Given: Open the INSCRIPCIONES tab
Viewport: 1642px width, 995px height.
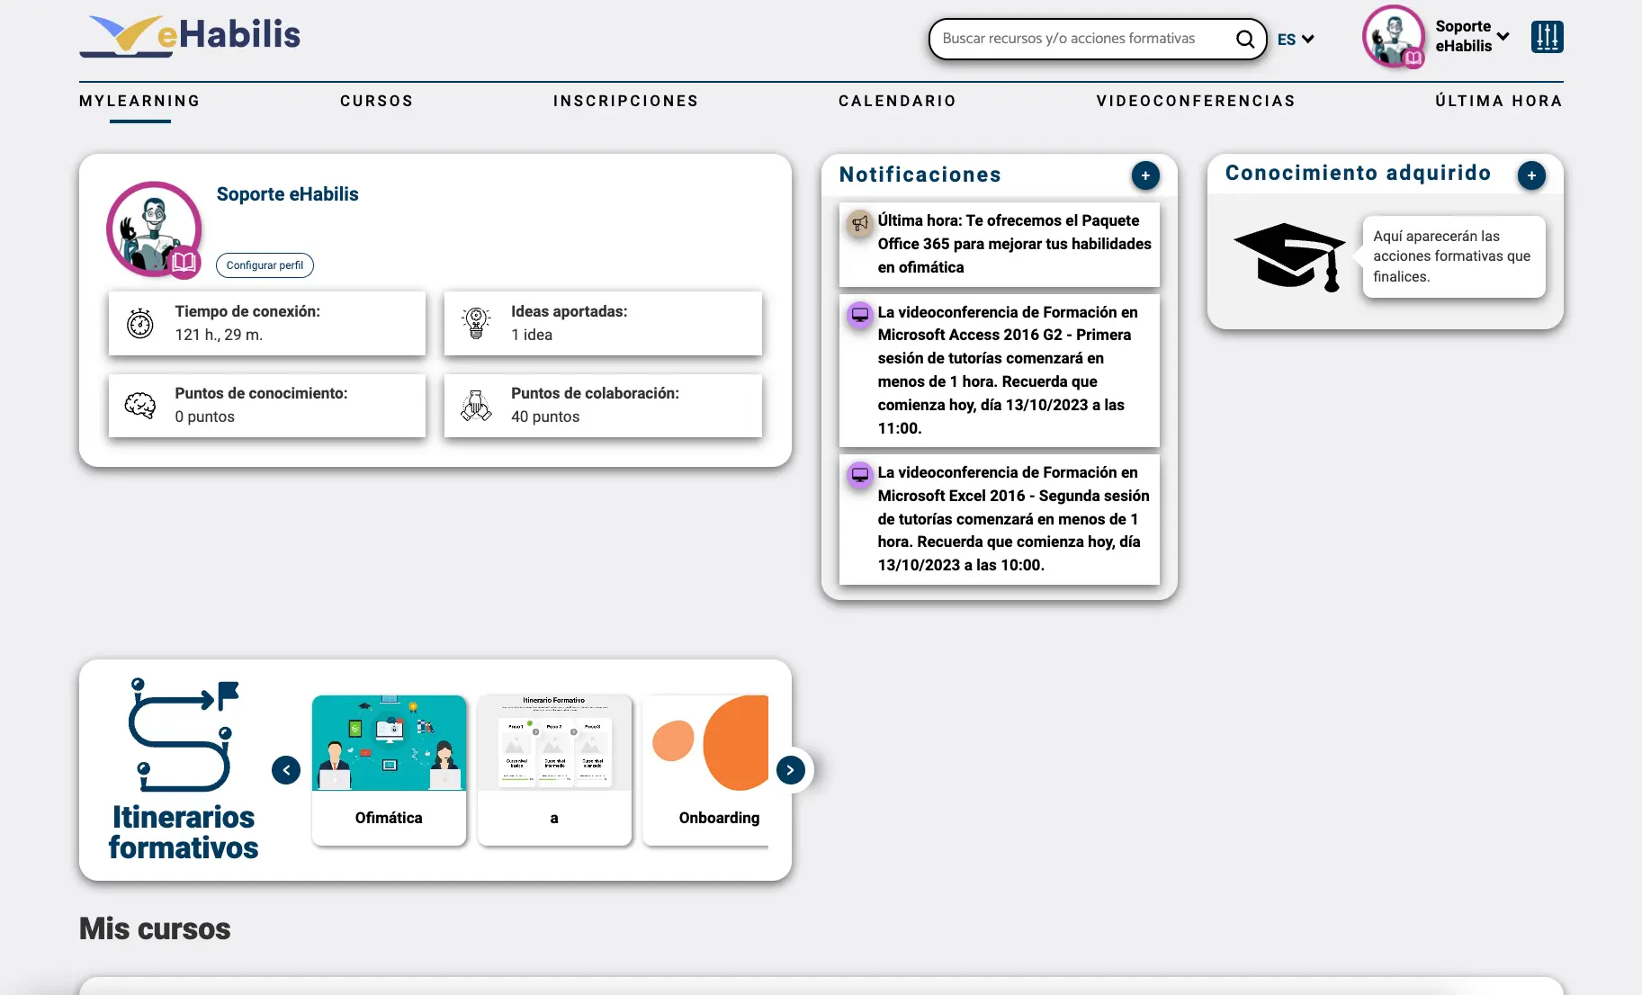Looking at the screenshot, I should point(626,101).
